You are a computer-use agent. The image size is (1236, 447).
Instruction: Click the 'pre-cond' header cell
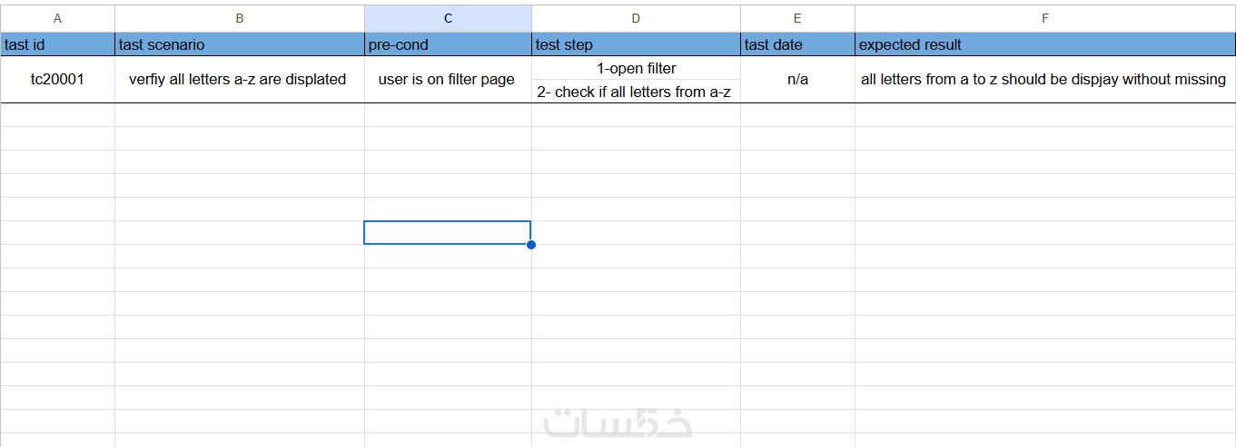(x=448, y=44)
